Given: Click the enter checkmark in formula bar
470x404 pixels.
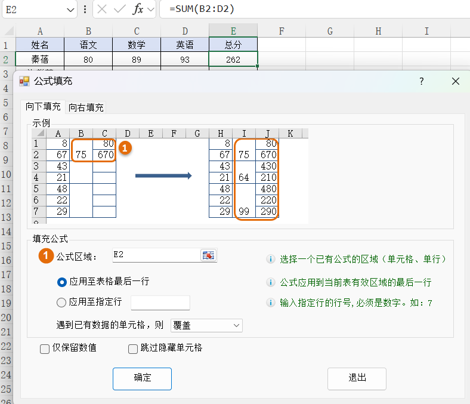Looking at the screenshot, I should coord(120,9).
